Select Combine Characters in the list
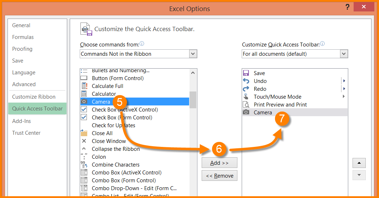This screenshot has height=198, width=379. point(135,164)
